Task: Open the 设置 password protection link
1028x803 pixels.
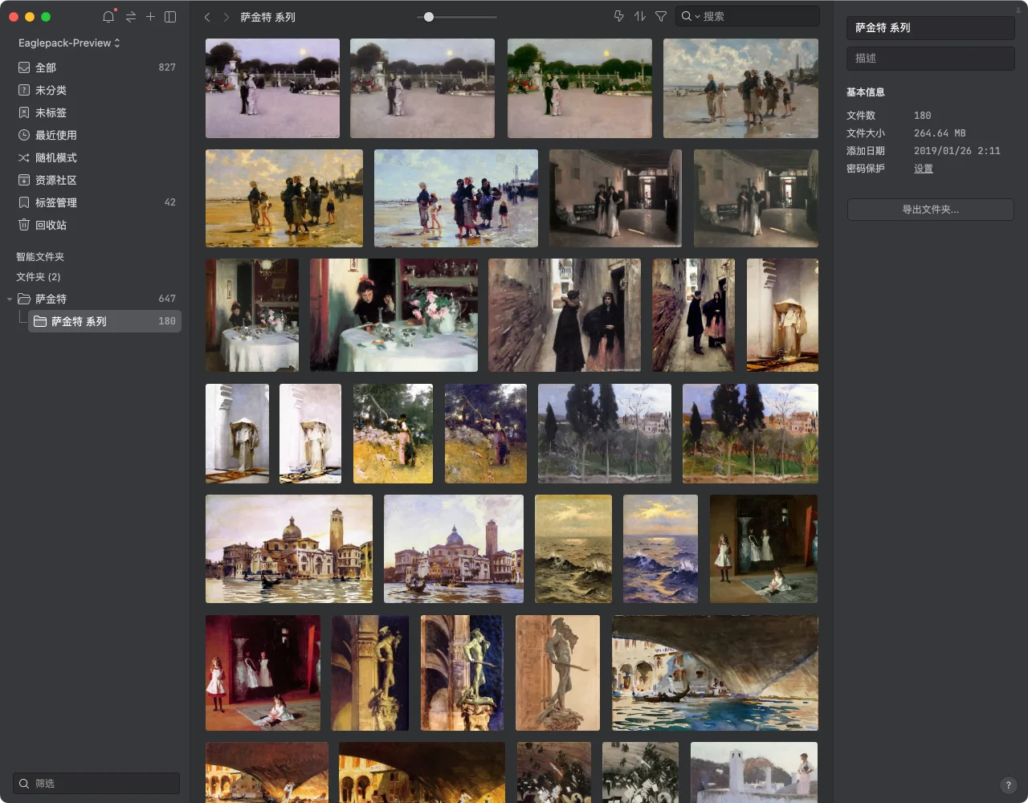Action: pos(924,169)
